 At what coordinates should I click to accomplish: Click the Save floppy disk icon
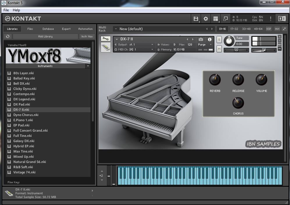(196, 19)
